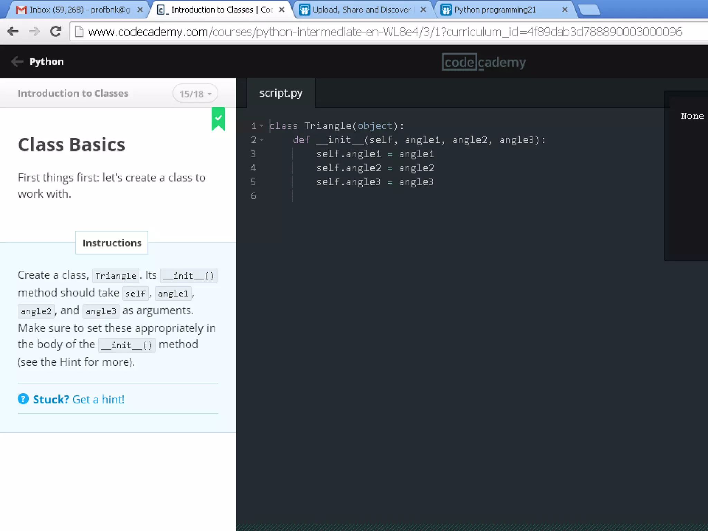
Task: Click the Slideshare favicon on Python programming21 tab
Action: [446, 10]
